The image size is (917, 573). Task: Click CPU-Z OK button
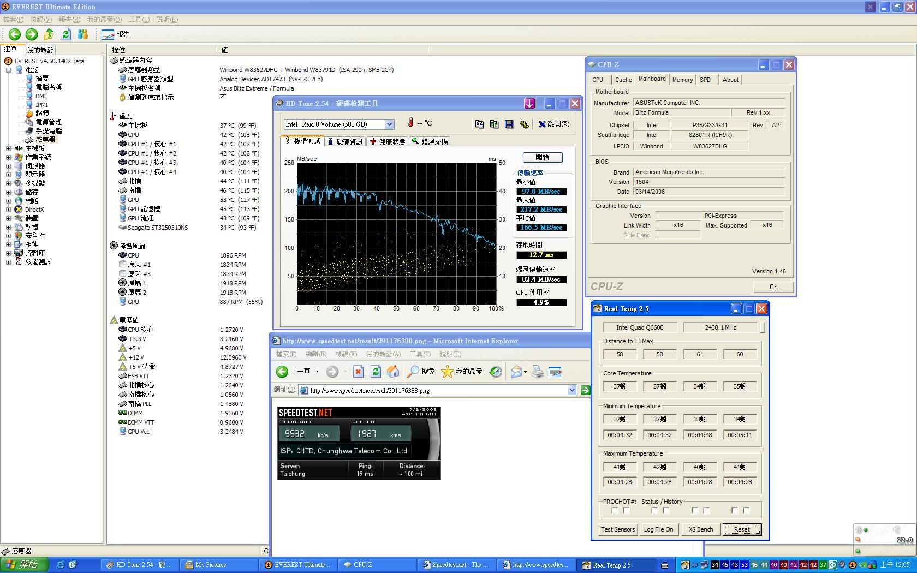[773, 287]
